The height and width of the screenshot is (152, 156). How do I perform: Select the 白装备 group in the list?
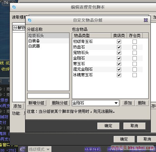tap(49, 41)
